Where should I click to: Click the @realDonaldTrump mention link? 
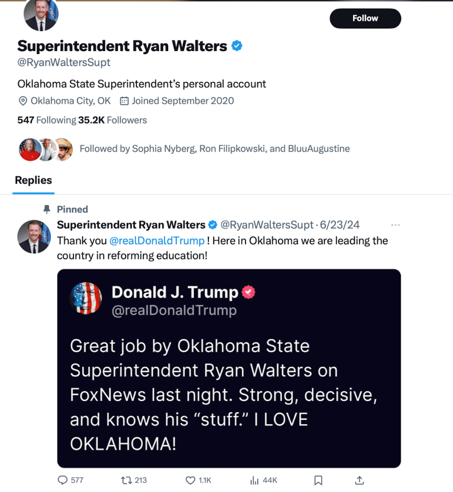click(157, 240)
